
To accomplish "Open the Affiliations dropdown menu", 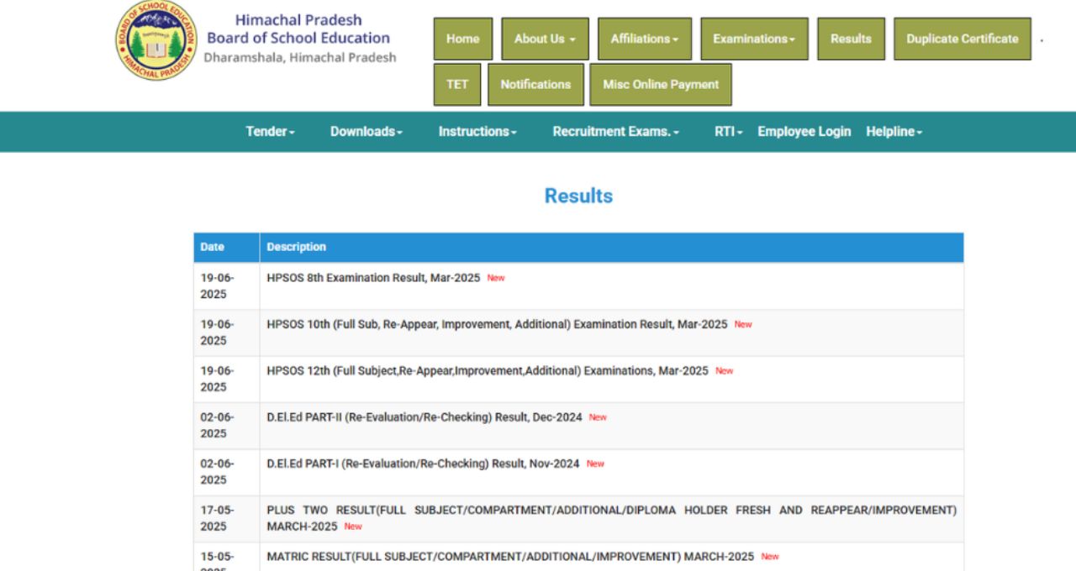I will tap(645, 39).
